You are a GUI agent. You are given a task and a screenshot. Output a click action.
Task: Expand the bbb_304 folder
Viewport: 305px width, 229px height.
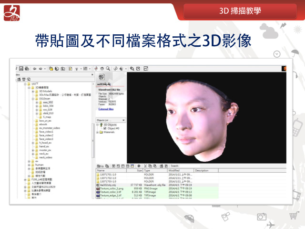click(x=37, y=106)
